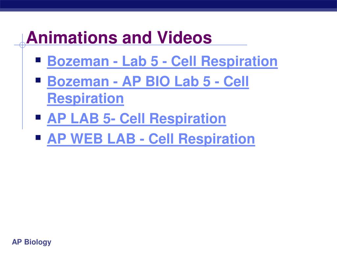Open the AP WEB LAB - Cell Respiration link
This screenshot has width=337, height=253.
[151, 139]
